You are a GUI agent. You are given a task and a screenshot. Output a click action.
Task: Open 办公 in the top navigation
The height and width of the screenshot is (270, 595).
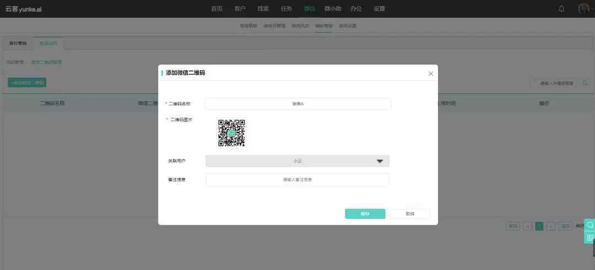[356, 9]
